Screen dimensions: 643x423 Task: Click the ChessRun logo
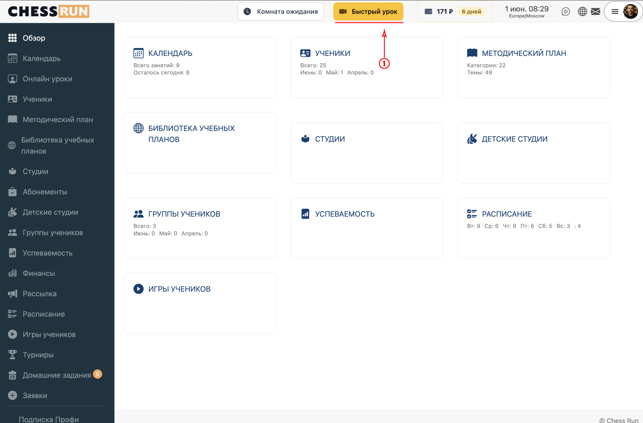coord(49,11)
